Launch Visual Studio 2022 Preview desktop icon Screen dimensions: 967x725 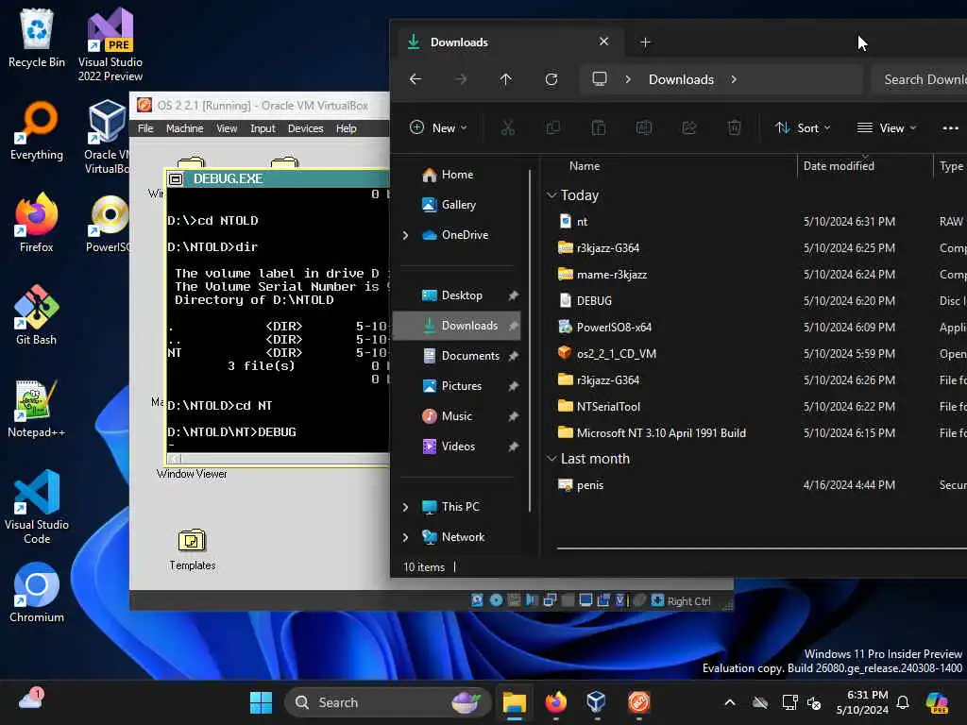pos(110,44)
